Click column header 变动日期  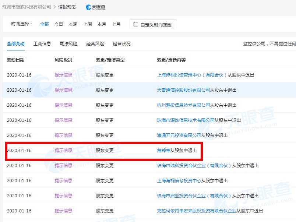click(x=16, y=60)
